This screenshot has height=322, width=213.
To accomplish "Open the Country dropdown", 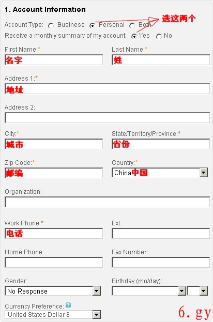I will click(160, 173).
